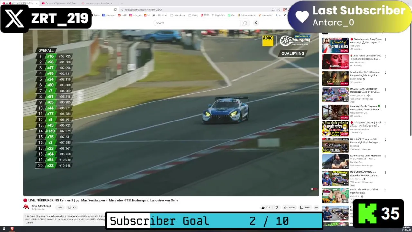Open options menu for Deep House Obsession video
Image resolution: width=412 pixels, height=232 pixels.
point(385,56)
